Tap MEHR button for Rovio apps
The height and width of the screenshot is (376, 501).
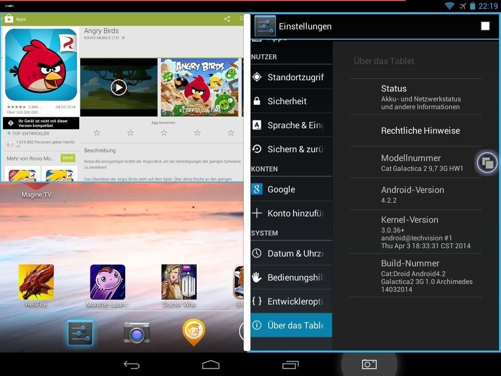[x=68, y=158]
